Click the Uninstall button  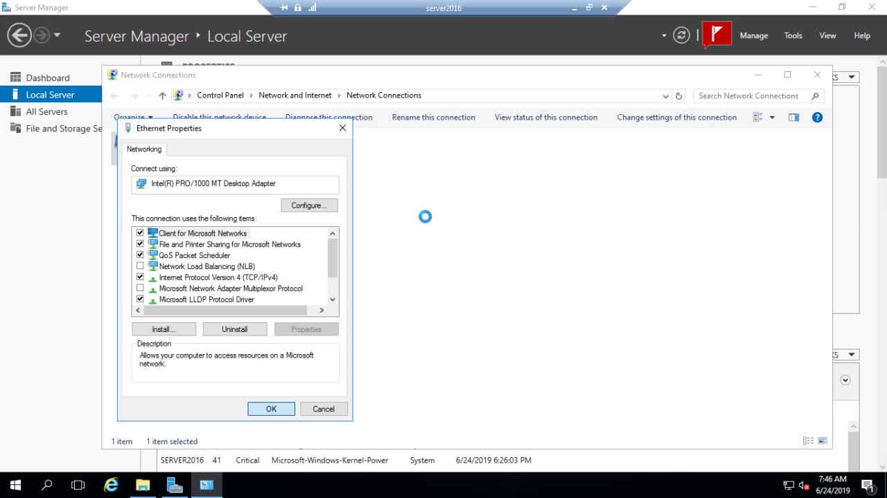(234, 329)
